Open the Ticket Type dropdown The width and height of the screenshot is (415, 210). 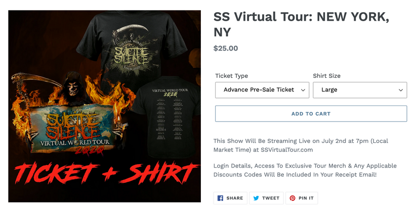262,90
